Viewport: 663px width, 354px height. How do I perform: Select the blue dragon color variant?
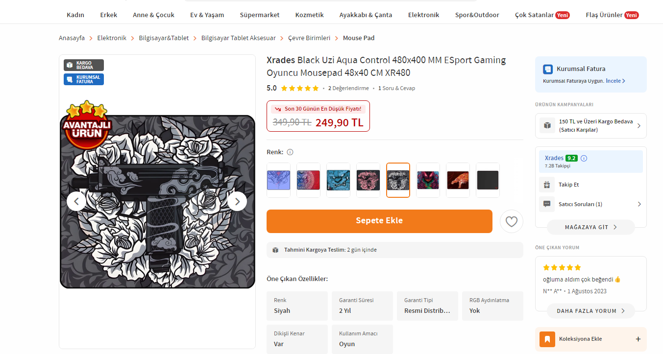(x=338, y=180)
